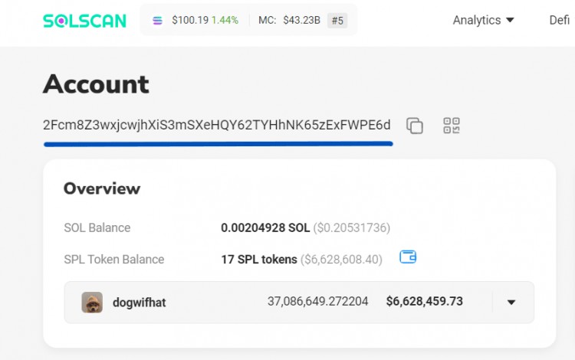Click the #5 rank badge
The height and width of the screenshot is (360, 575).
[337, 21]
